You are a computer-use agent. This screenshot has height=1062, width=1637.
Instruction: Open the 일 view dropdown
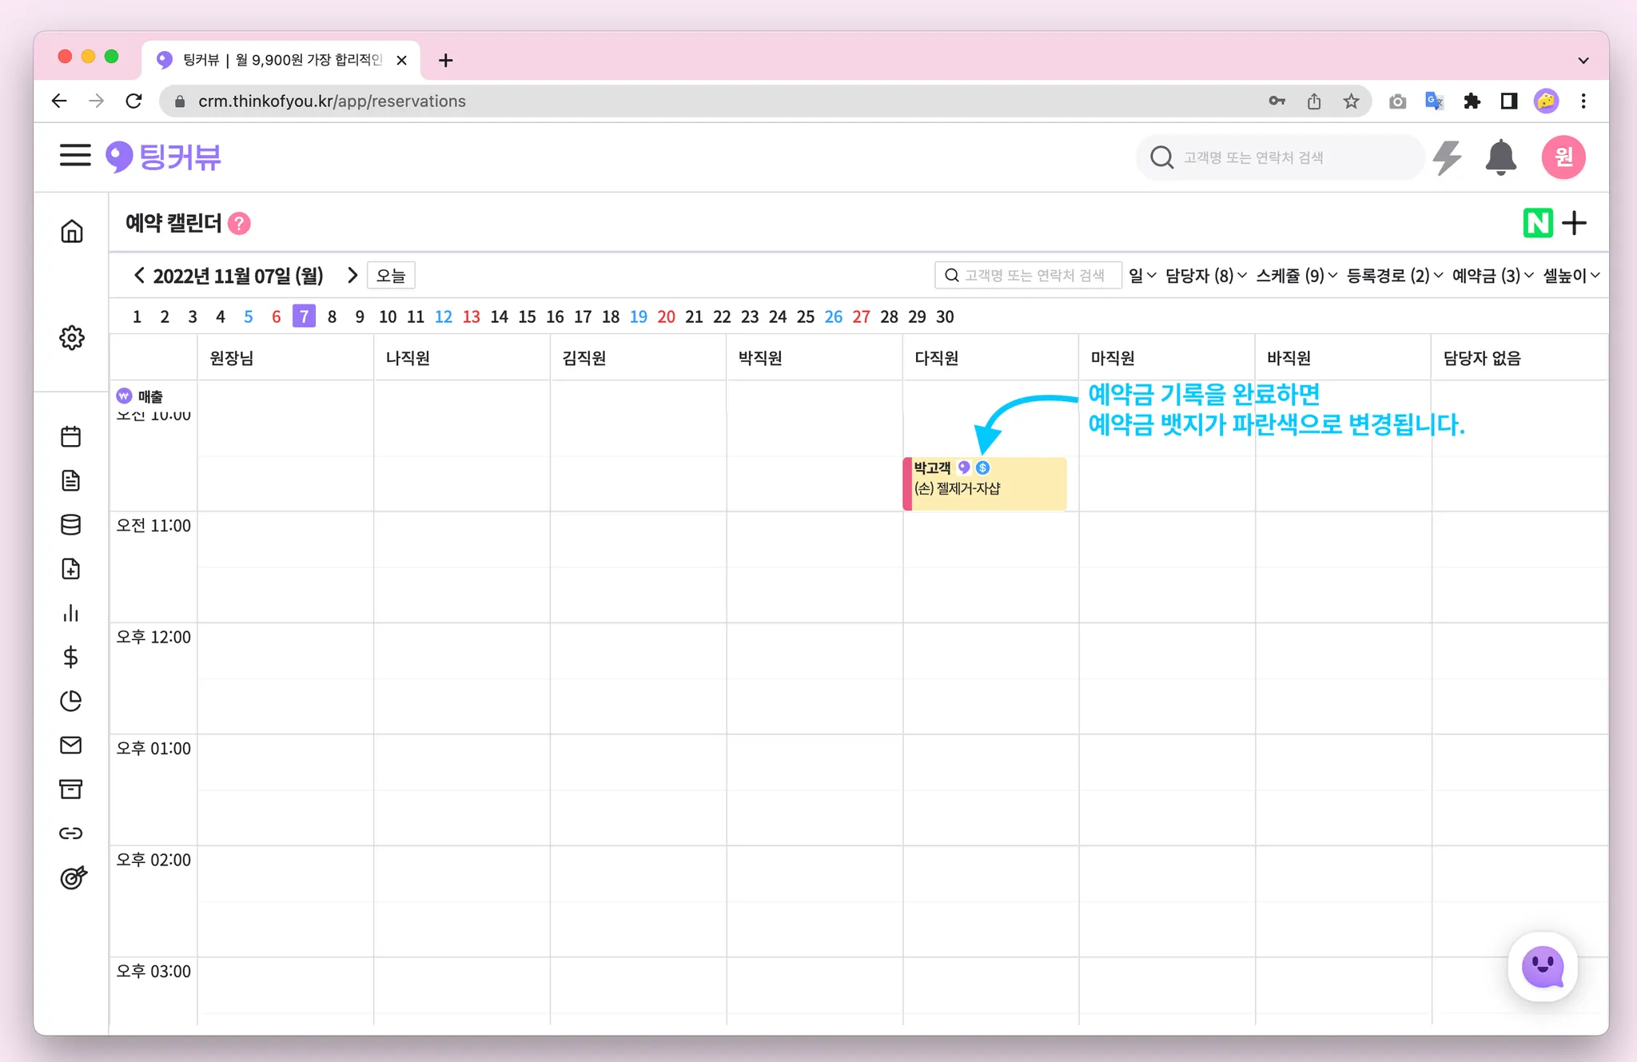pyautogui.click(x=1142, y=276)
